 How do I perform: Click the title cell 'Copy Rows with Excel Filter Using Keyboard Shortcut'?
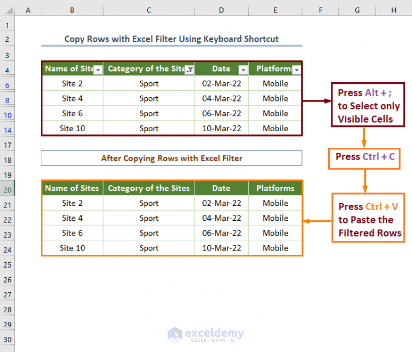click(x=171, y=39)
